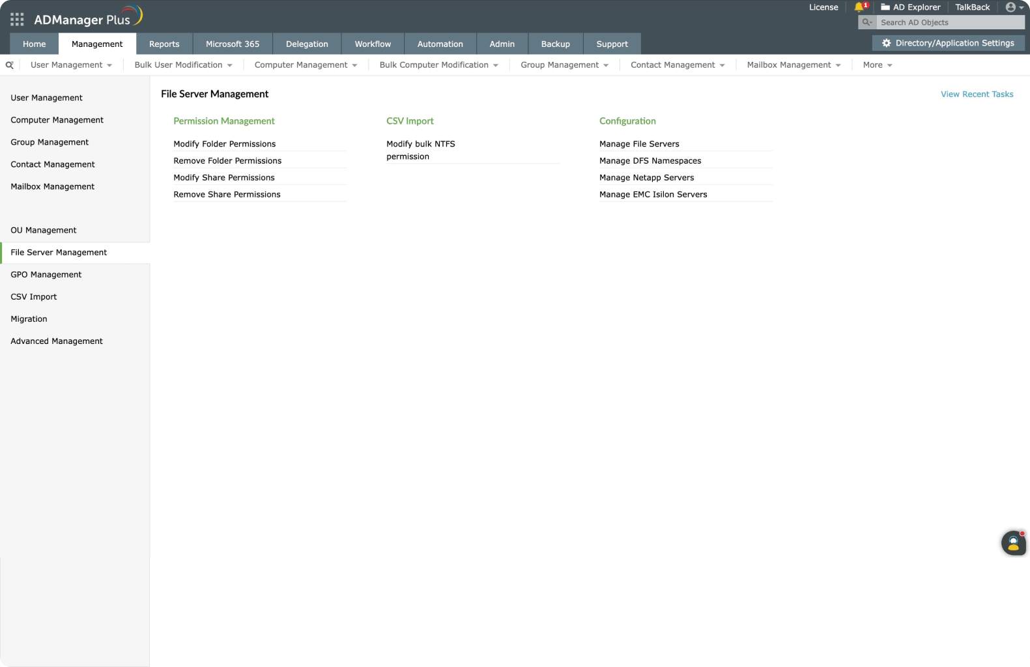
Task: Select Migration in sidebar
Action: [x=29, y=319]
